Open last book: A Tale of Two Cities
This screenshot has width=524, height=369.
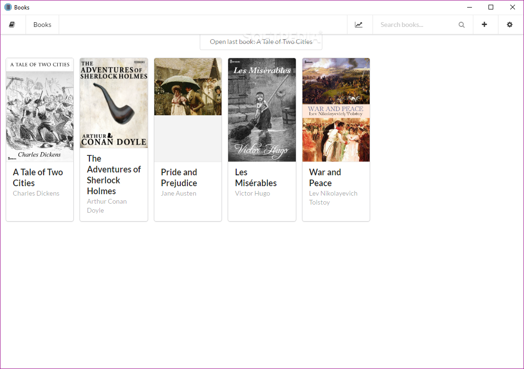click(261, 42)
